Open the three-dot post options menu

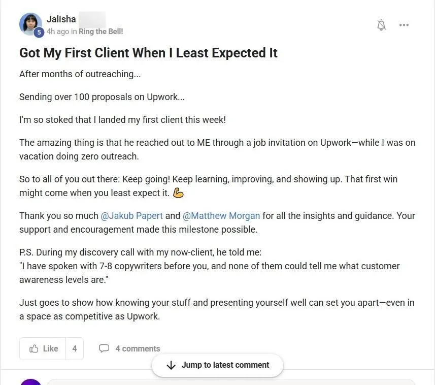pos(404,25)
